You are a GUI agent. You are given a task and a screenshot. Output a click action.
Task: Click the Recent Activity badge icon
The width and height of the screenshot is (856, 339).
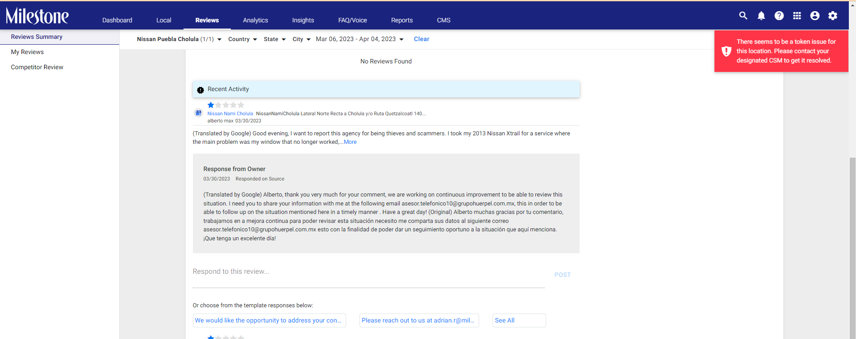[x=200, y=90]
